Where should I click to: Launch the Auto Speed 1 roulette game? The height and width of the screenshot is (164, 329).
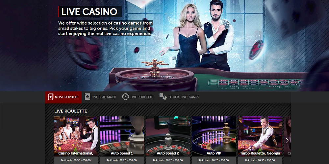click(122, 136)
